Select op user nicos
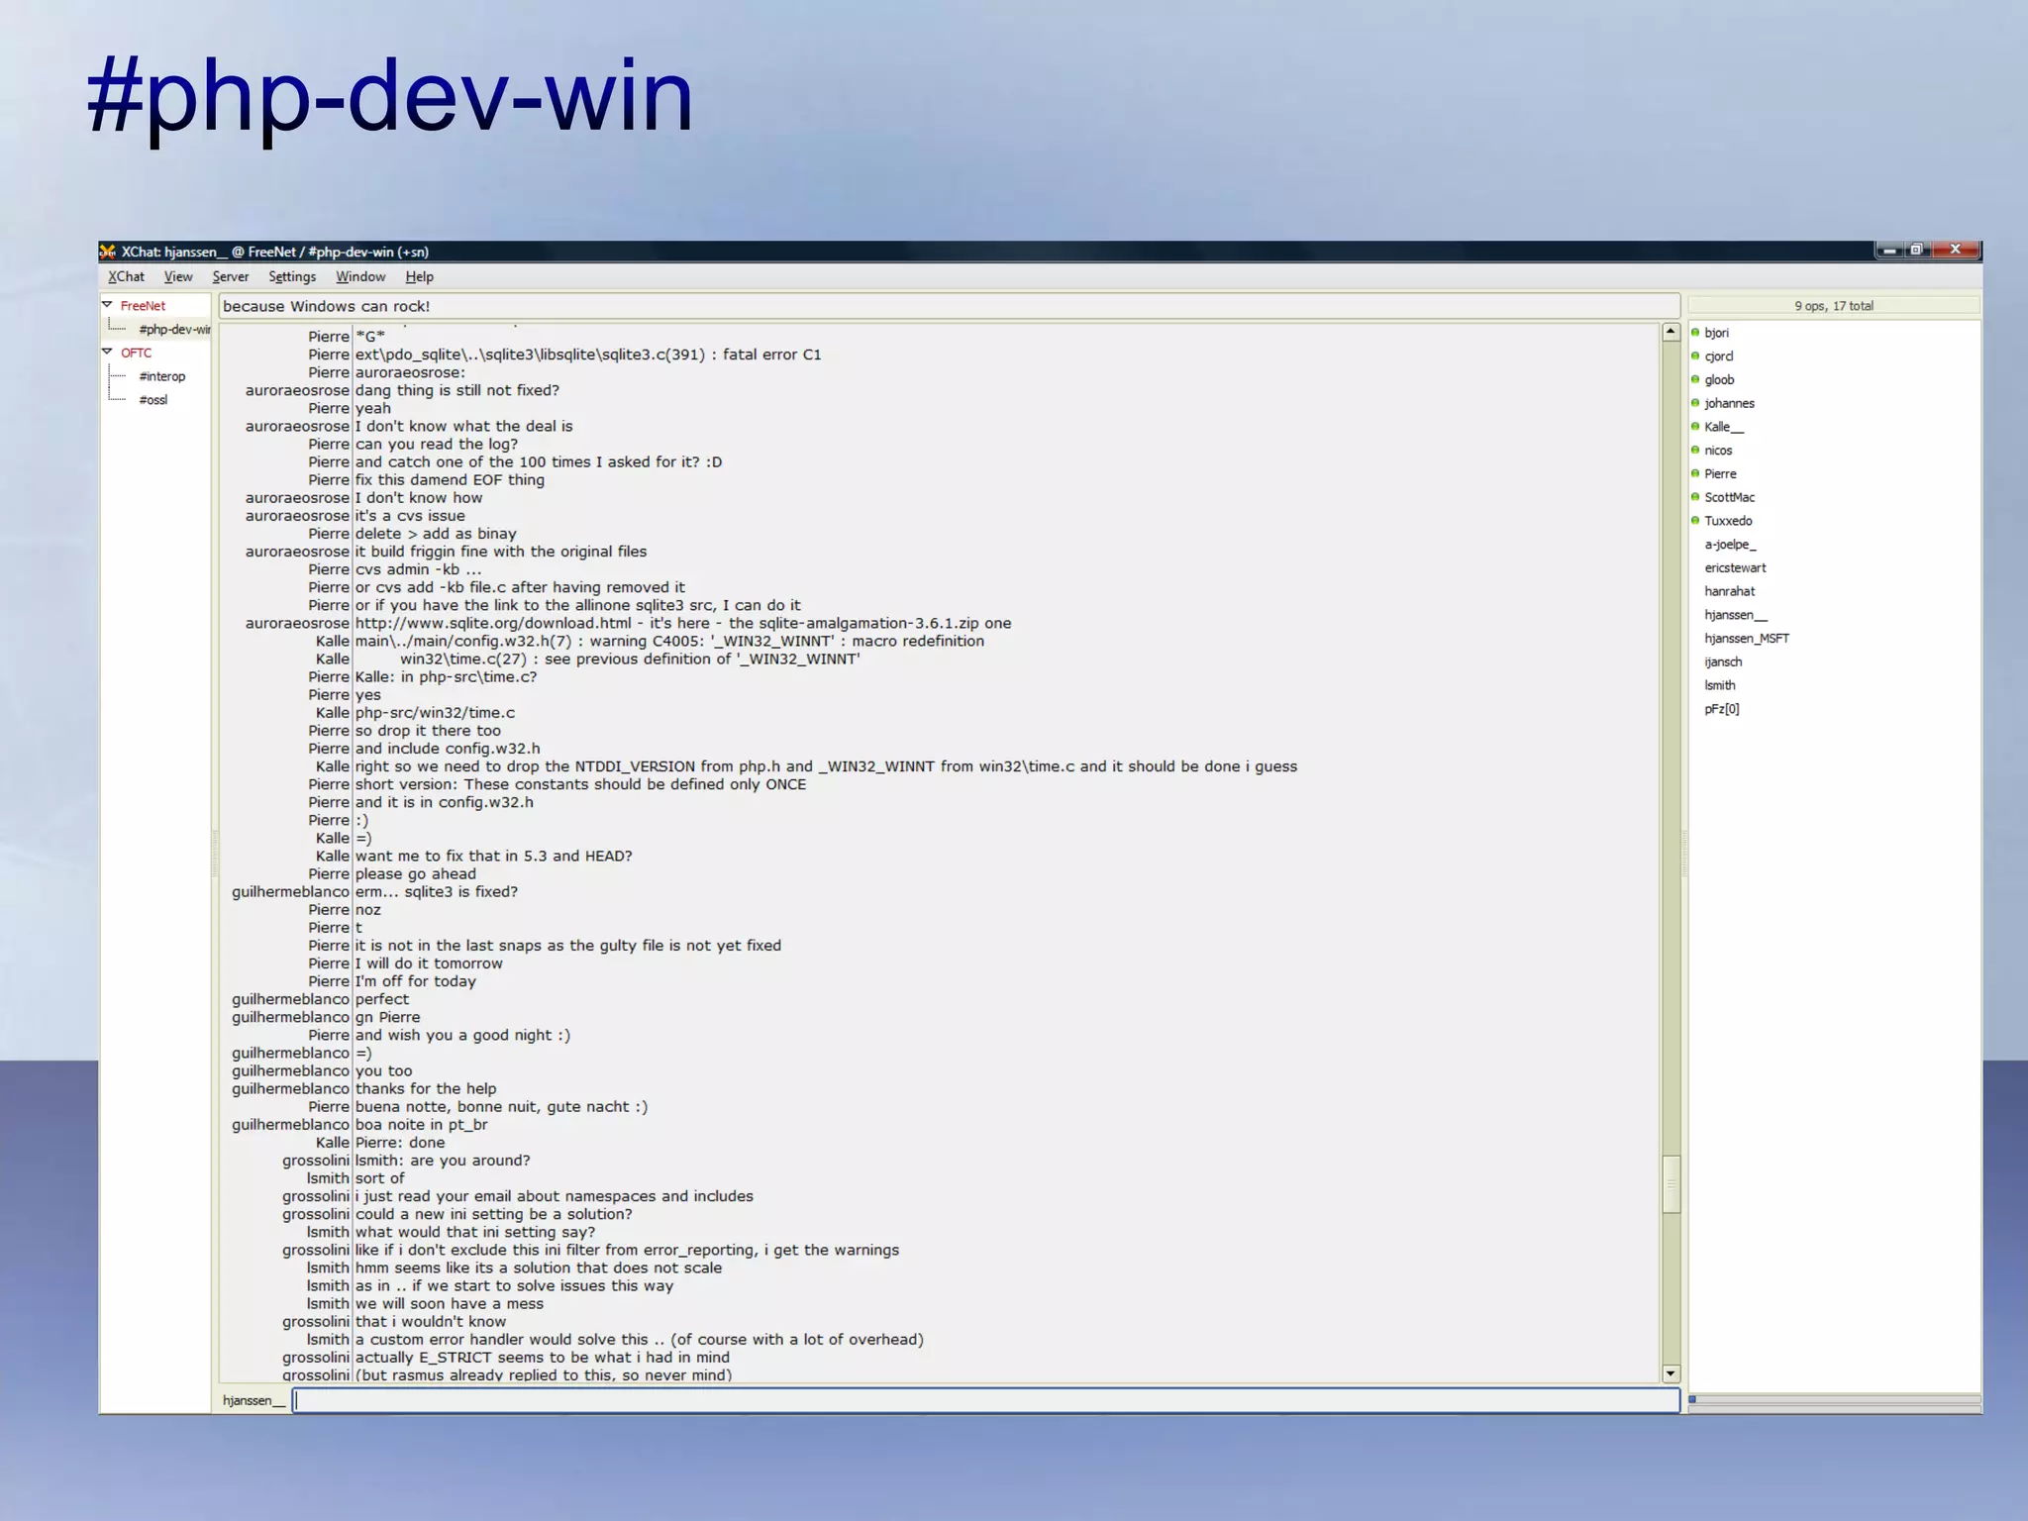This screenshot has width=2028, height=1521. pyautogui.click(x=1717, y=451)
